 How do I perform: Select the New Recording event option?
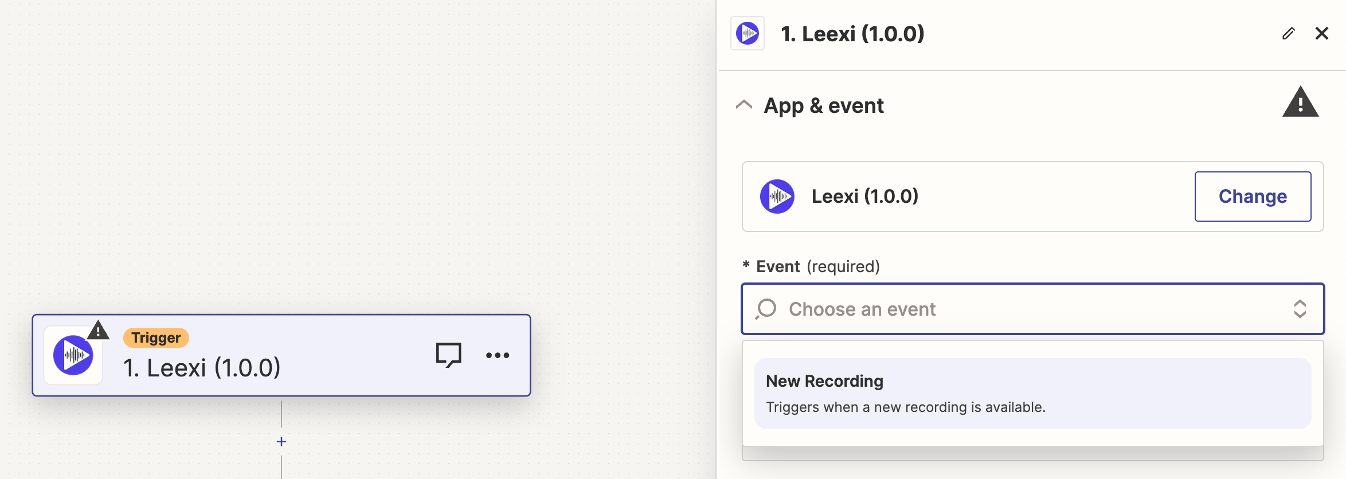1032,393
